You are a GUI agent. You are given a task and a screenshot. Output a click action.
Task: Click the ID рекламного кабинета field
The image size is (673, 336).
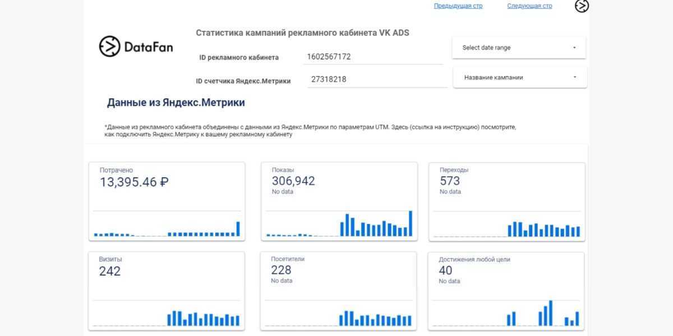click(372, 57)
